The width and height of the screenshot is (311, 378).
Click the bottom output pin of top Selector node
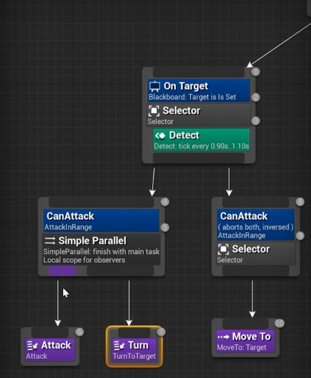(199, 158)
